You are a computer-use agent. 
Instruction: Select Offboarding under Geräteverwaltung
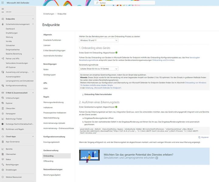[48, 161]
